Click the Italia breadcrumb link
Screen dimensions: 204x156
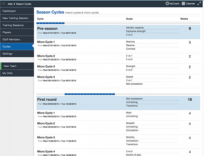[x=10, y=4]
